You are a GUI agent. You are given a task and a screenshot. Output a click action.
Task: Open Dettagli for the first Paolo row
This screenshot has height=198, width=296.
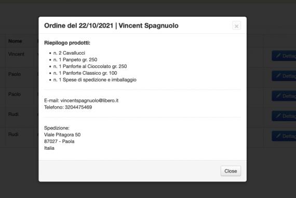pyautogui.click(x=284, y=76)
